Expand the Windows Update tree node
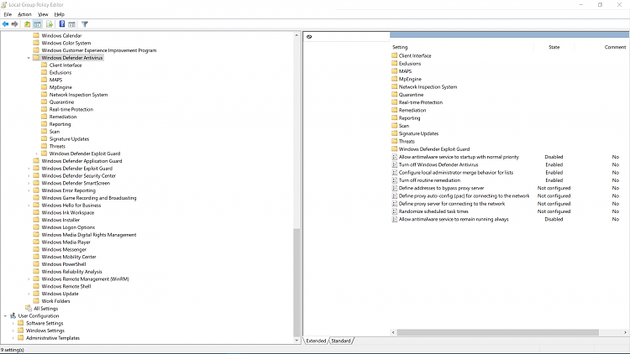Image resolution: width=630 pixels, height=354 pixels. click(29, 294)
